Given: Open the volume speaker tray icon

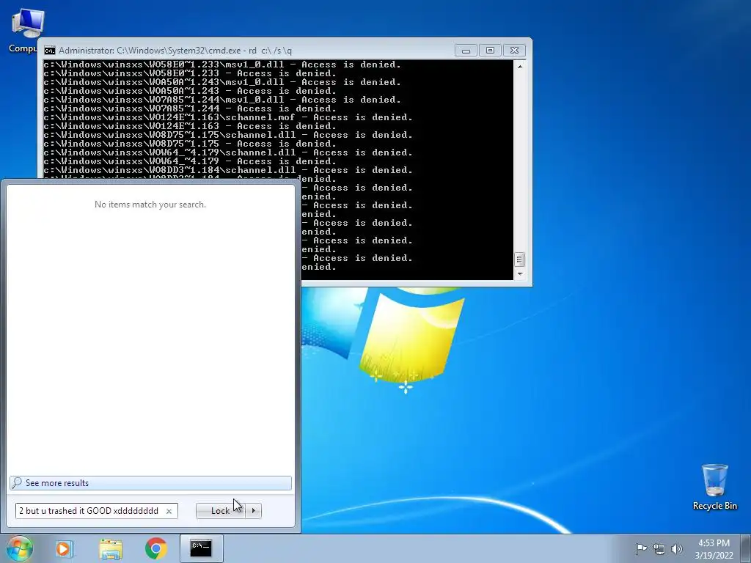Looking at the screenshot, I should pos(677,548).
